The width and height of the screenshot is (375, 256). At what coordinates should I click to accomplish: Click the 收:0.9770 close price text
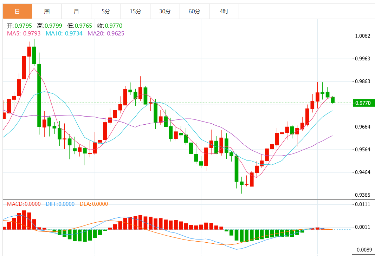click(x=110, y=26)
